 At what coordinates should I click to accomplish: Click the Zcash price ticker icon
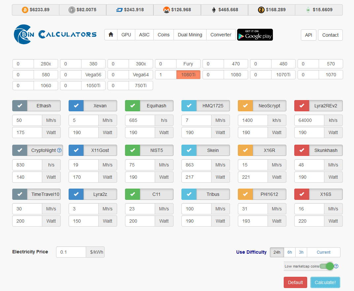pos(261,10)
